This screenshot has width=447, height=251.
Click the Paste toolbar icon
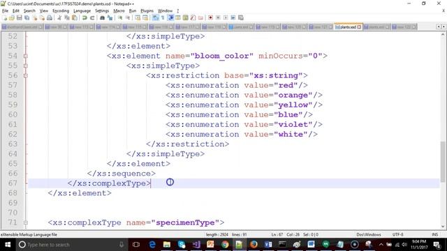click(x=75, y=18)
